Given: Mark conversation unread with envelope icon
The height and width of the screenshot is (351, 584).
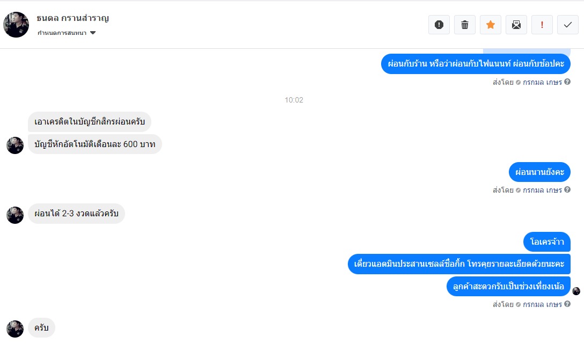Looking at the screenshot, I should [516, 25].
